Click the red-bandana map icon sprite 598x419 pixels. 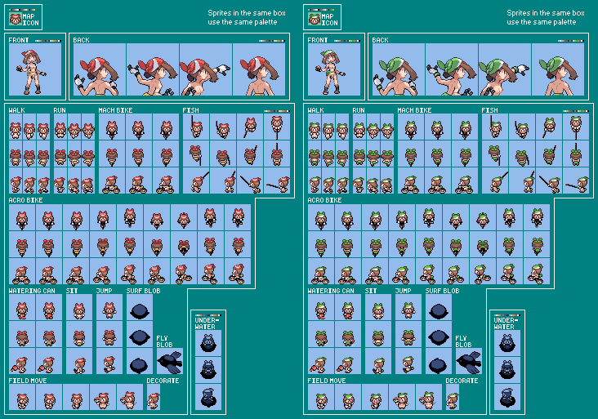[x=16, y=19]
